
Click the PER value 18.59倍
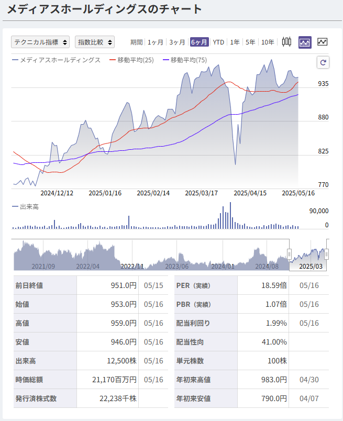[274, 285]
